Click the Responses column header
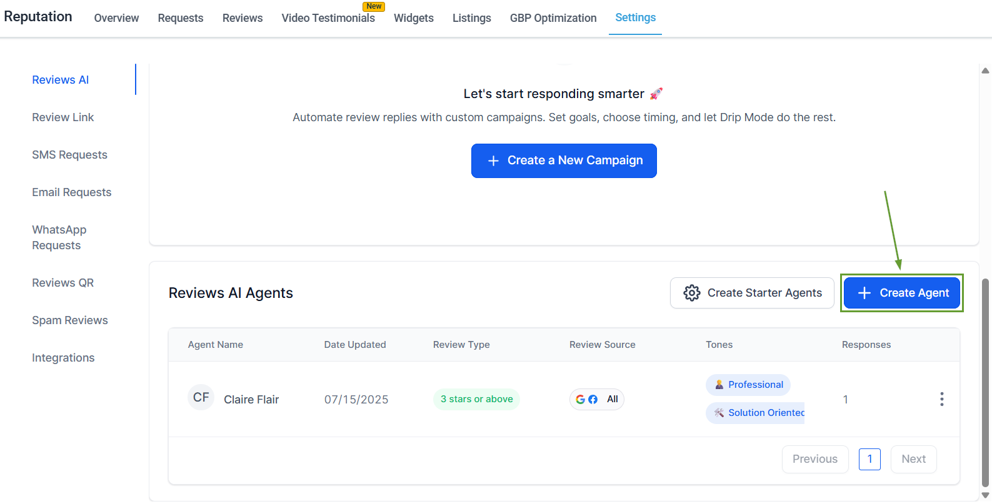The height and width of the screenshot is (504, 992). click(866, 345)
